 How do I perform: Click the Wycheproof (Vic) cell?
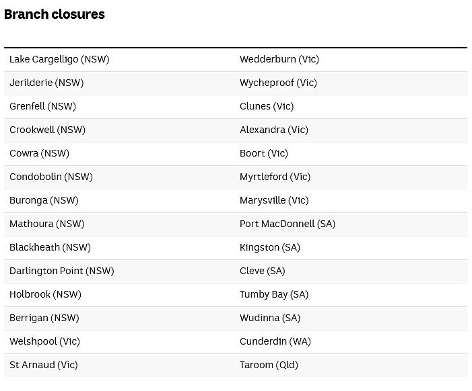(279, 83)
